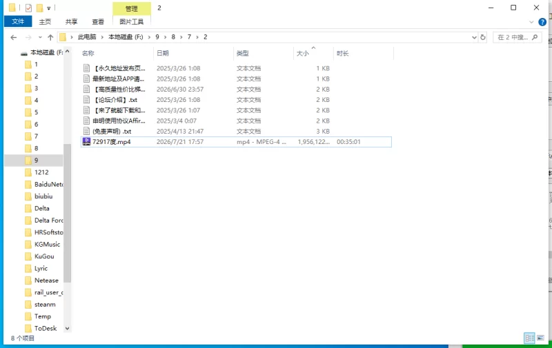Open the 1212 folder in the tree
Viewport: 552px width, 348px height.
(x=41, y=172)
